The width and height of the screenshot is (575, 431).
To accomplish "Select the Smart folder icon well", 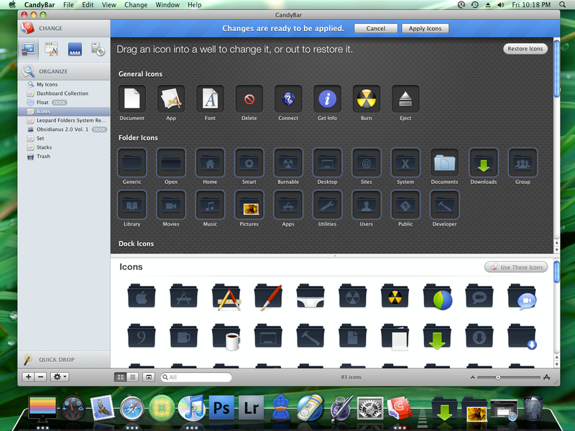I will 249,162.
